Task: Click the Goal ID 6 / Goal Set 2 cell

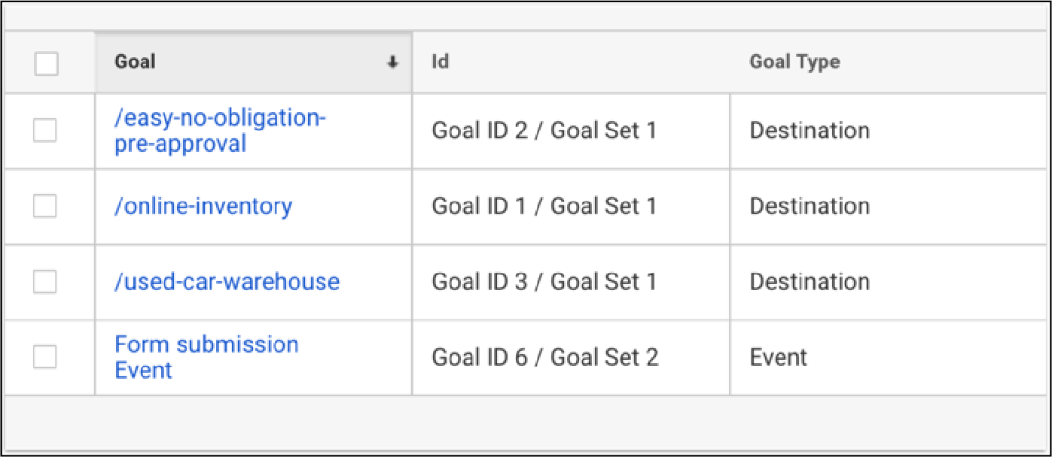Action: pyautogui.click(x=571, y=357)
